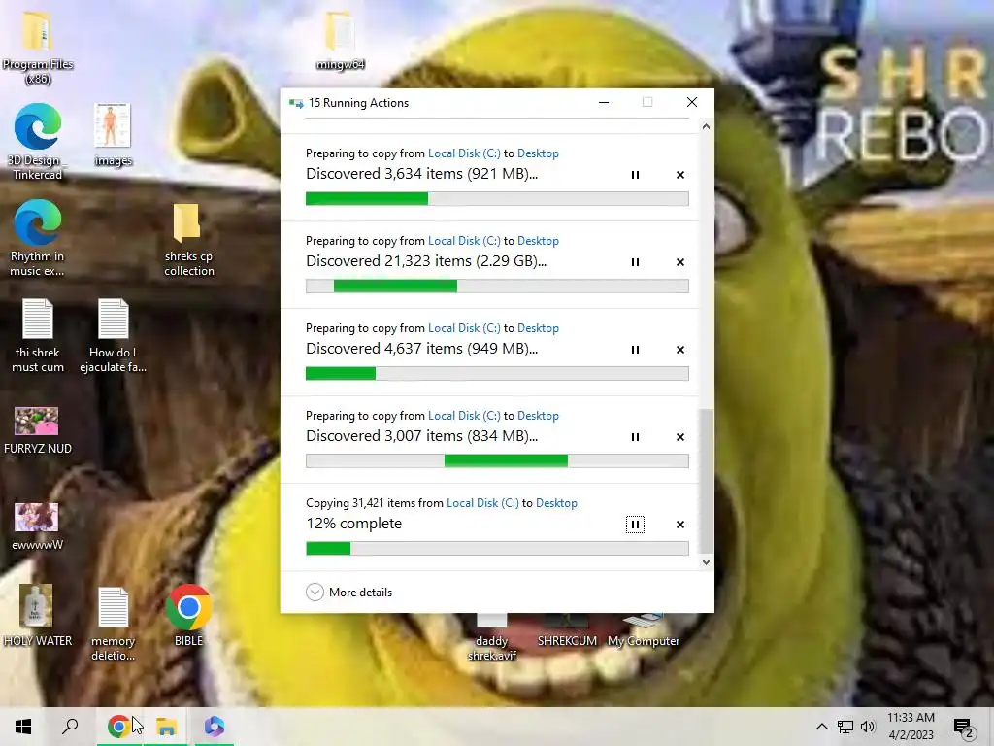
Task: Open the Windows Start menu
Action: pos(23,727)
